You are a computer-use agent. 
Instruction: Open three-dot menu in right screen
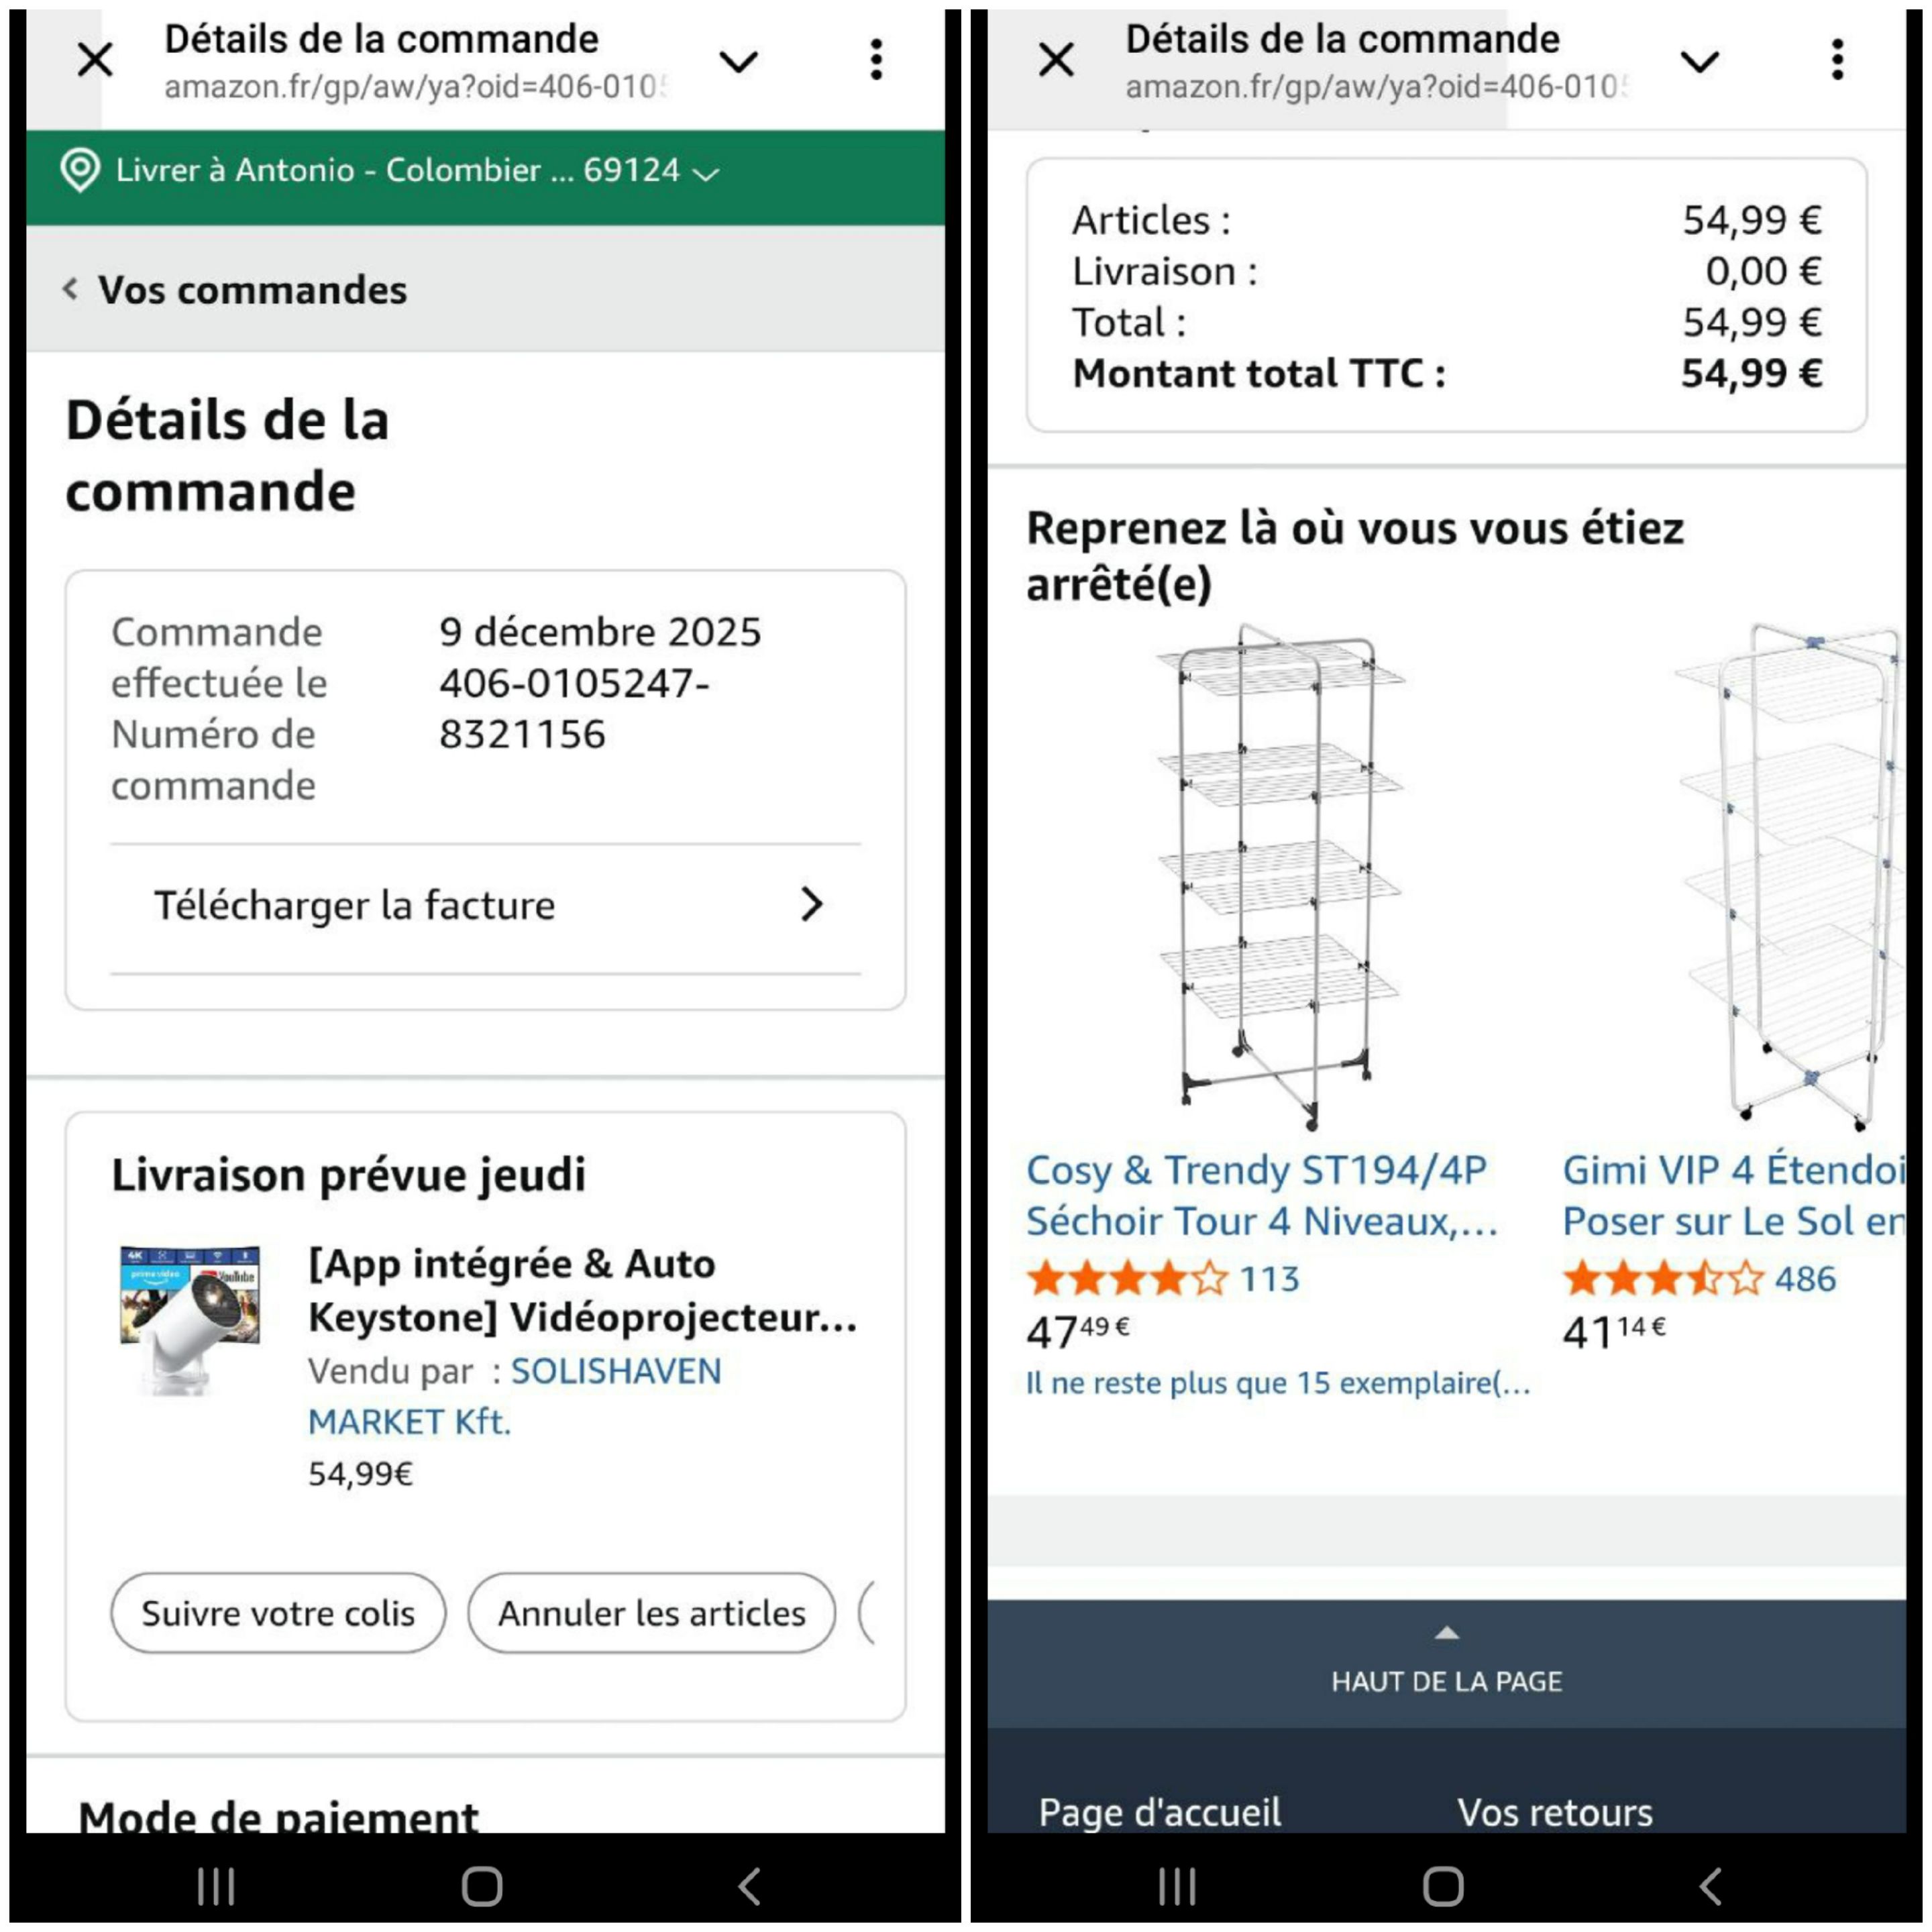(x=1837, y=60)
